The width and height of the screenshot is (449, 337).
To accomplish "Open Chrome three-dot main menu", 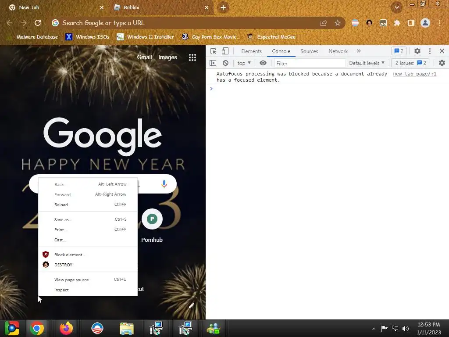I will pyautogui.click(x=439, y=23).
